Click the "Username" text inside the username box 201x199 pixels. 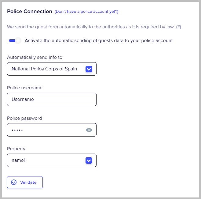point(23,99)
